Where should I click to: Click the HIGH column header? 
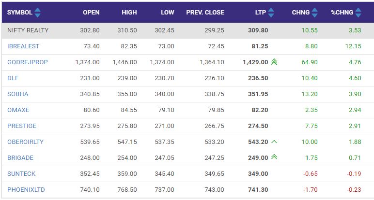(129, 13)
